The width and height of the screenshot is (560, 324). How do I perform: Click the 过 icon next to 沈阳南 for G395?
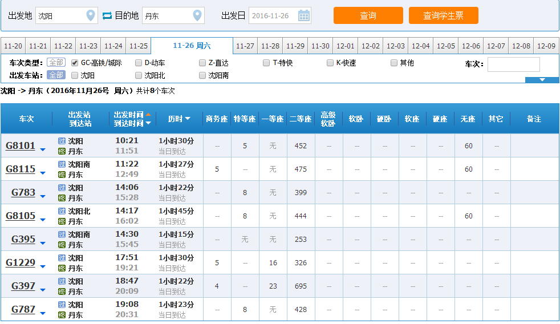click(62, 234)
